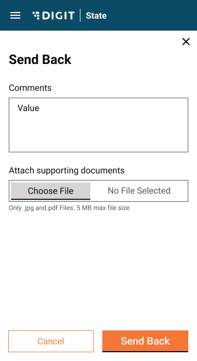Click the empty area of the file upload box
The width and height of the screenshot is (197, 361).
click(x=179, y=191)
